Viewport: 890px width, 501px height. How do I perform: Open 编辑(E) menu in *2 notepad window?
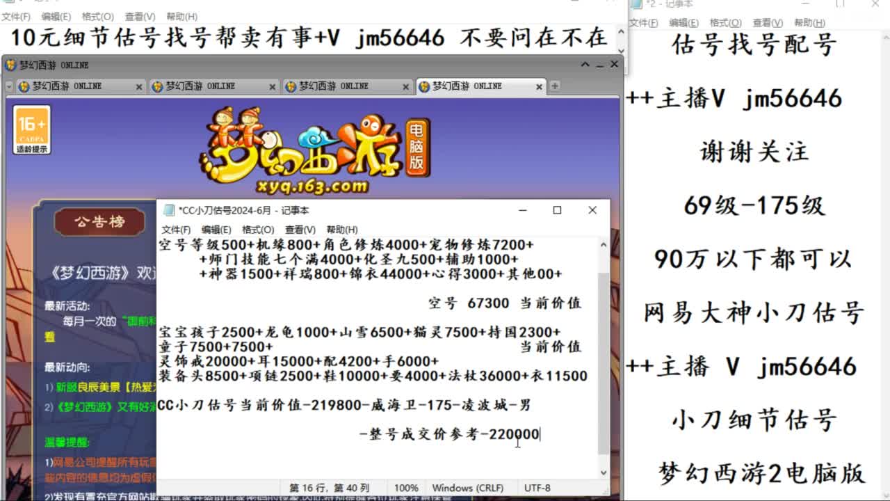(x=684, y=22)
